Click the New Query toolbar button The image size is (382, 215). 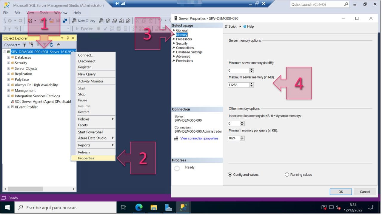tap(84, 21)
